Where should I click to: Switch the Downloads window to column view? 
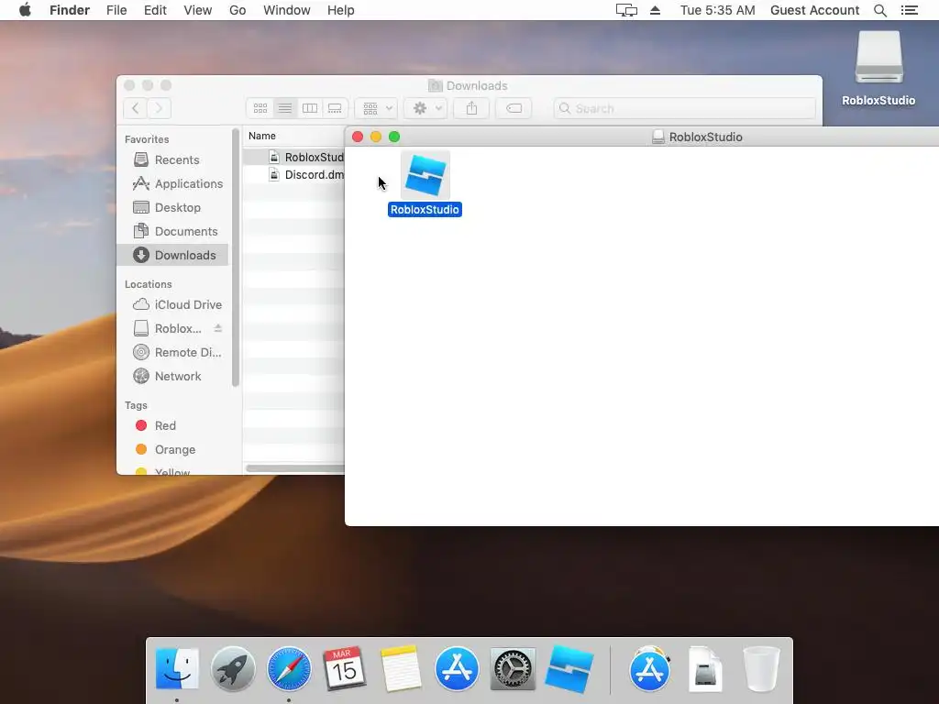point(310,108)
